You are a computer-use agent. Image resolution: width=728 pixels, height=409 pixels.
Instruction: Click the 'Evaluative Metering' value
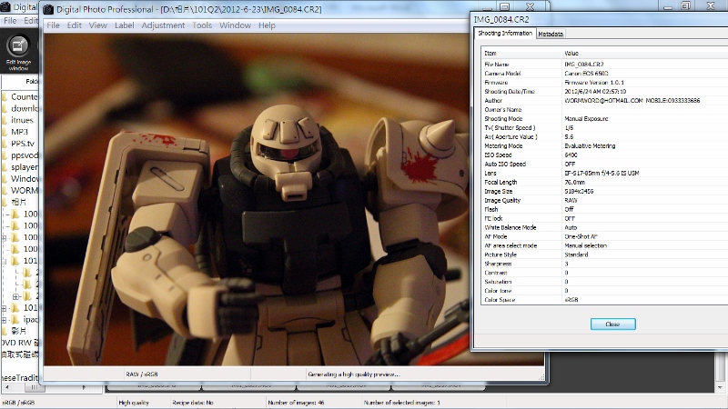pos(590,145)
